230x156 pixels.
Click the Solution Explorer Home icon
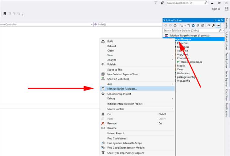[x=175, y=25]
